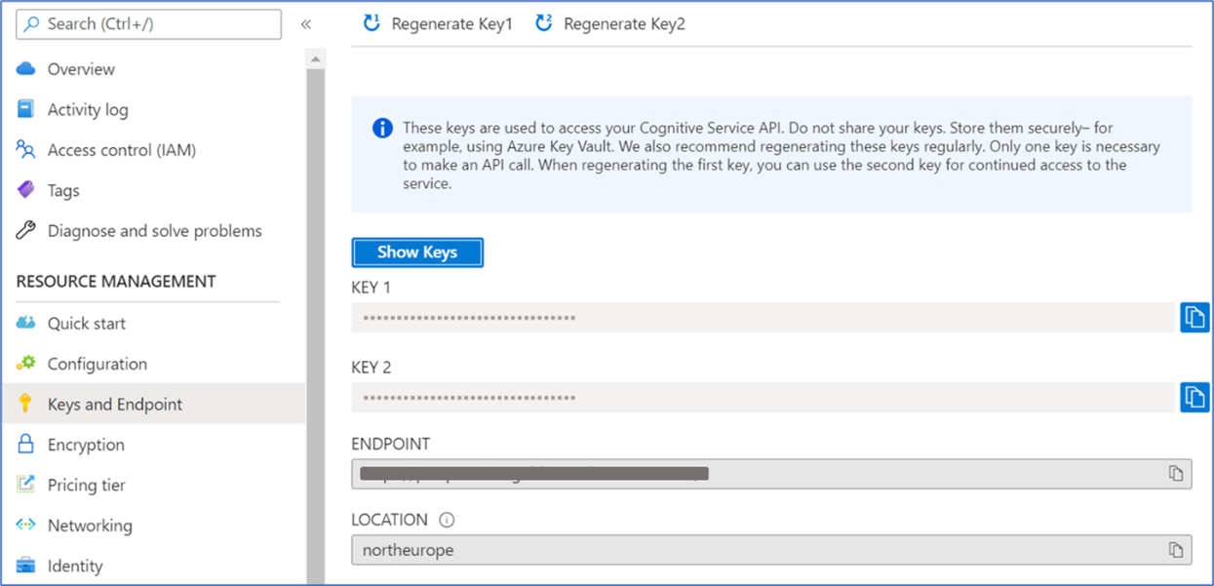
Task: Copy the LOCATION value using its copy icon
Action: tap(1176, 549)
